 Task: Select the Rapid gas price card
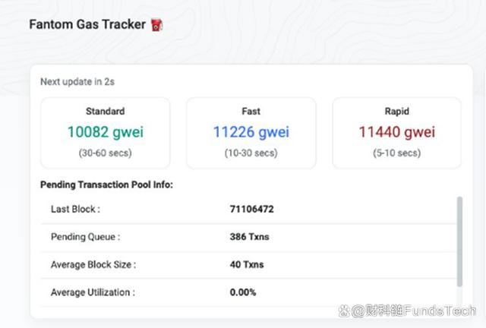(396, 133)
